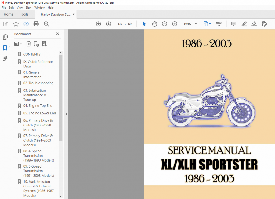The image size is (275, 199).
Task: Collapse the navigation pane arrow
Action: click(x=66, y=114)
